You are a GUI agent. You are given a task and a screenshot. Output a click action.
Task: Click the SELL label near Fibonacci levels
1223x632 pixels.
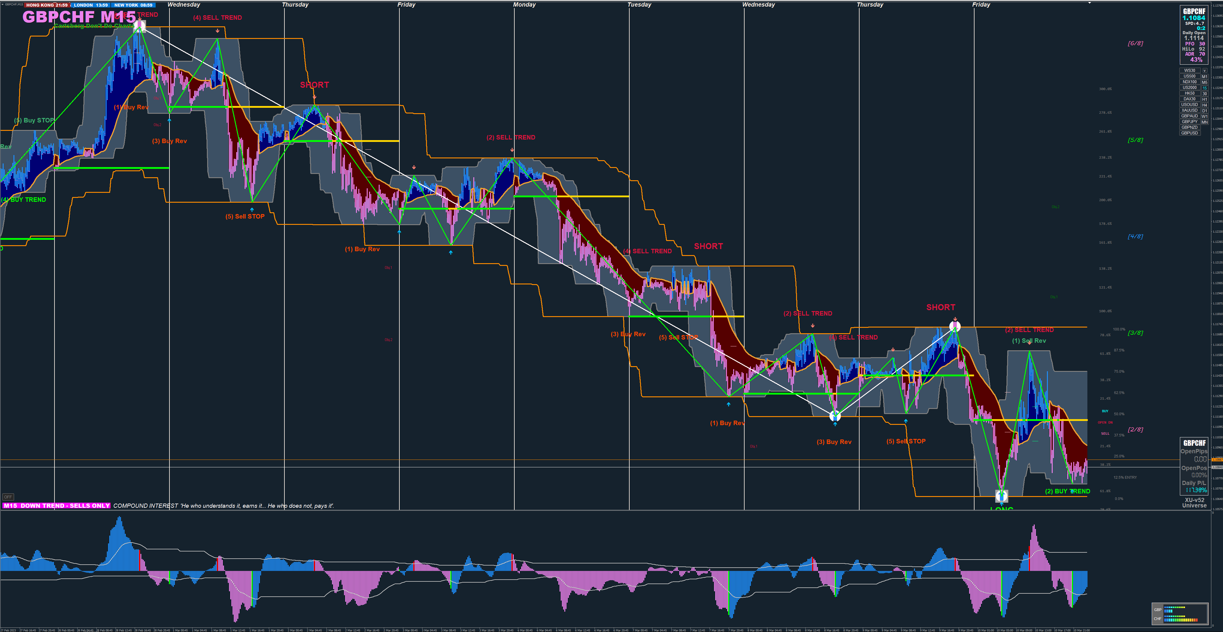1105,434
